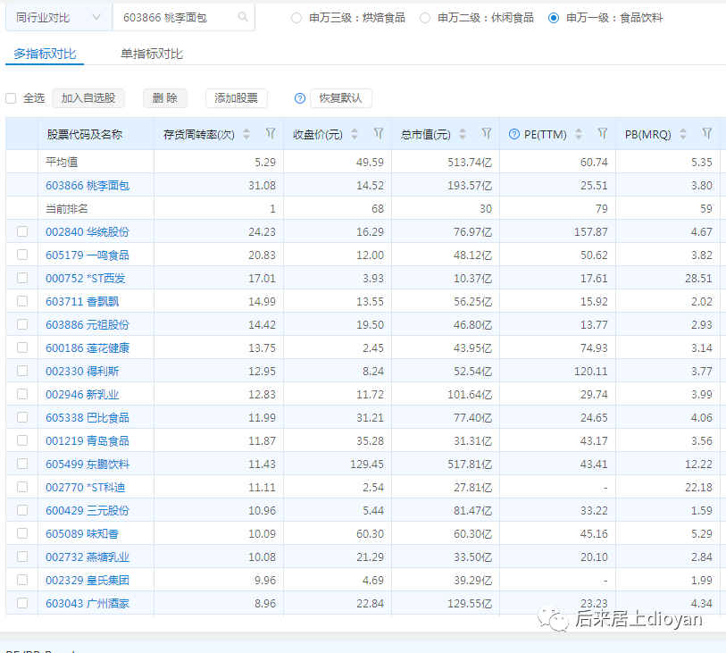Open stock link 002329 皇氏集团
726x653 pixels.
point(88,581)
